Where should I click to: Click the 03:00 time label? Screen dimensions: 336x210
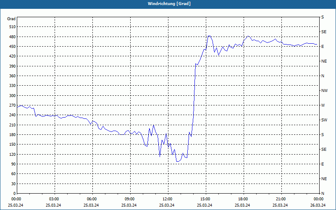click(x=54, y=199)
